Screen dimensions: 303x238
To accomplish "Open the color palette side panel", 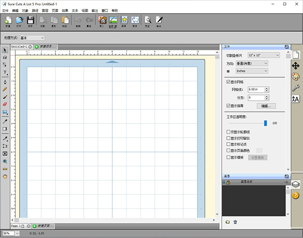I will coord(295,77).
